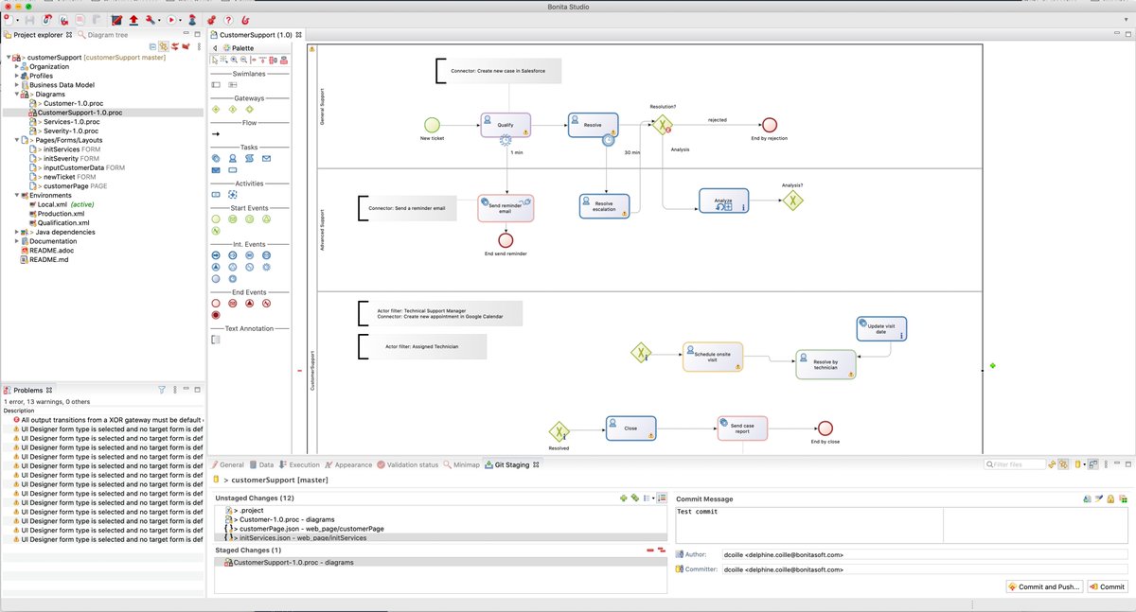This screenshot has width=1136, height=612.
Task: Select the Pool swimlane icon in Palette
Action: [217, 84]
